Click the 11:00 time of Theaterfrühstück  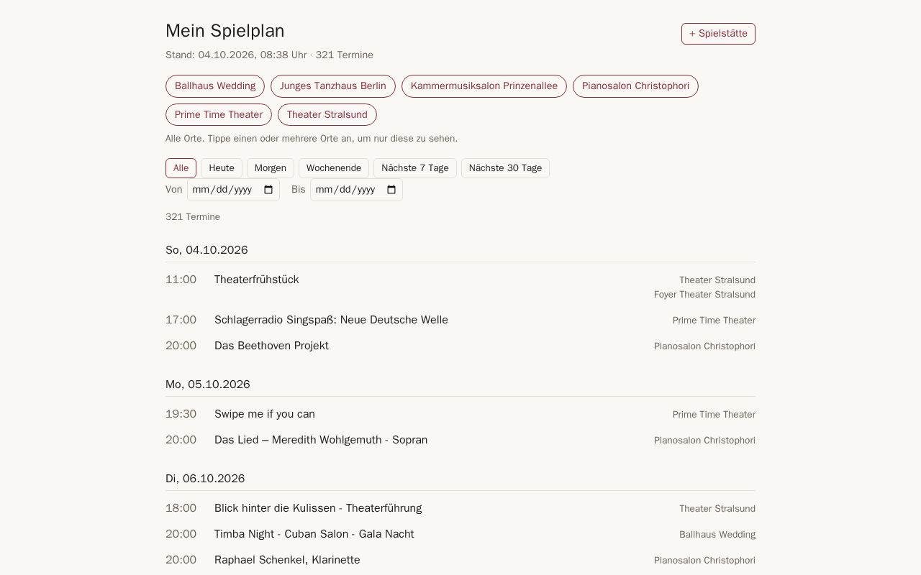(181, 280)
